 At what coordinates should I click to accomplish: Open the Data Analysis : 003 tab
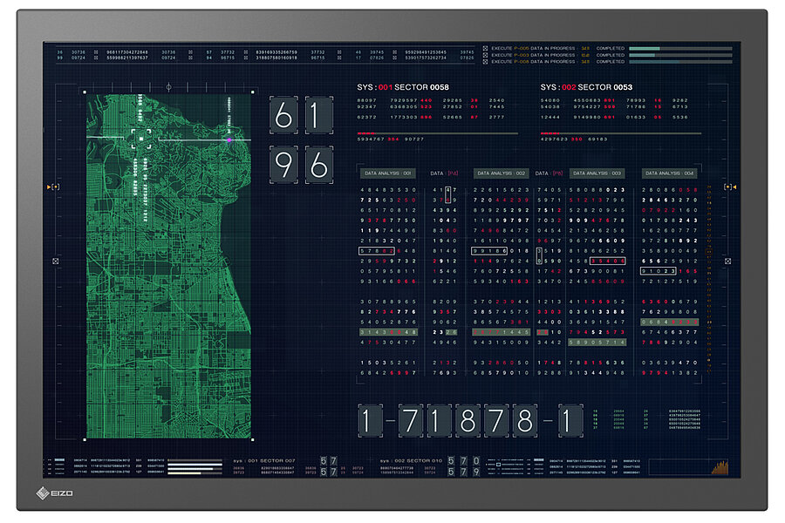597,173
